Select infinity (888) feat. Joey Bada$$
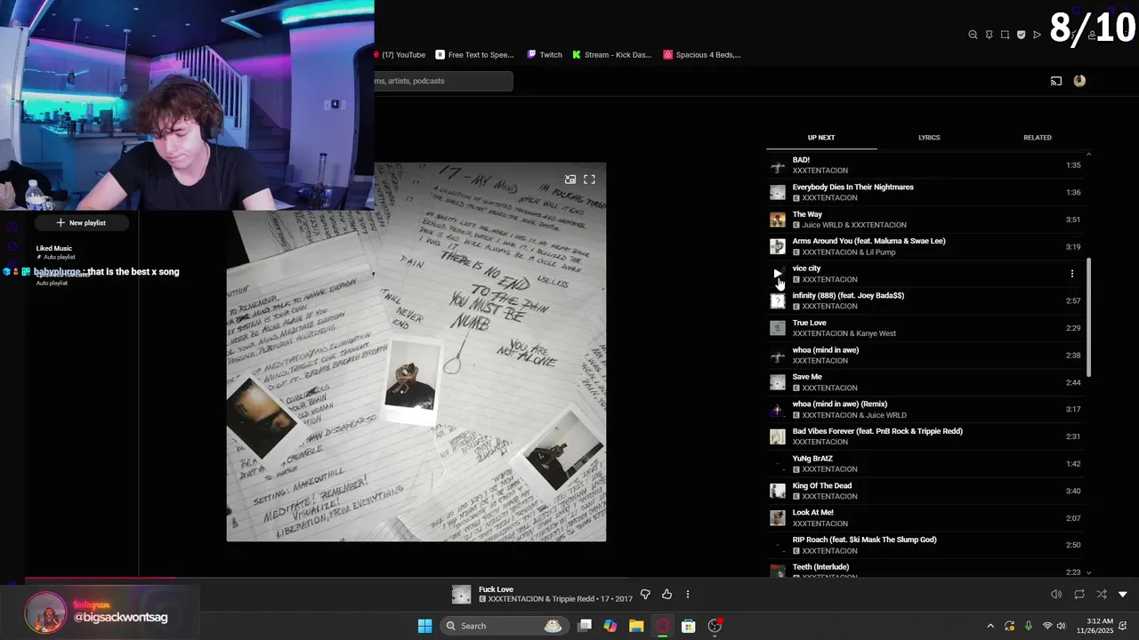The width and height of the screenshot is (1139, 640). [x=925, y=300]
